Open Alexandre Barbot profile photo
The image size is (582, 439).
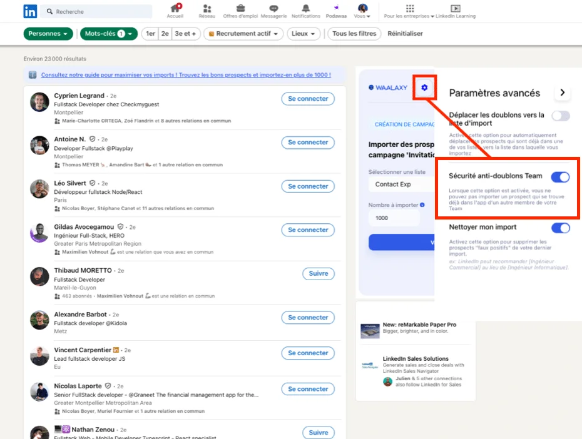click(39, 320)
